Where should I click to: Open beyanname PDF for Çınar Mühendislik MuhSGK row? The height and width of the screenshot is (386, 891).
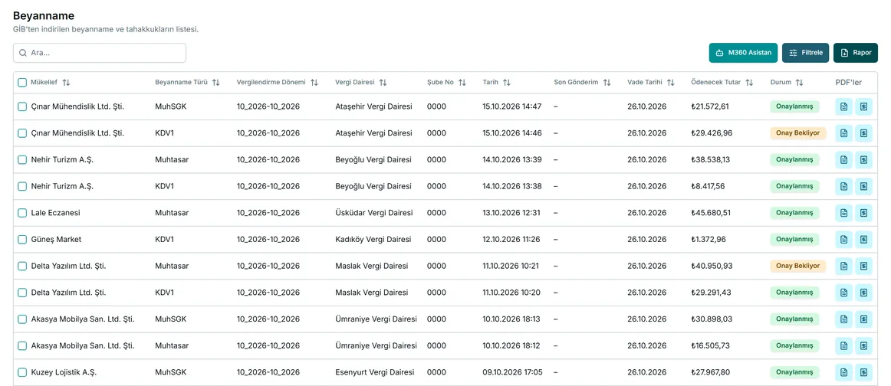[843, 106]
